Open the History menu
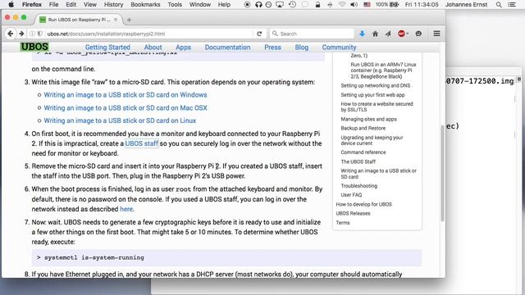 (113, 5)
